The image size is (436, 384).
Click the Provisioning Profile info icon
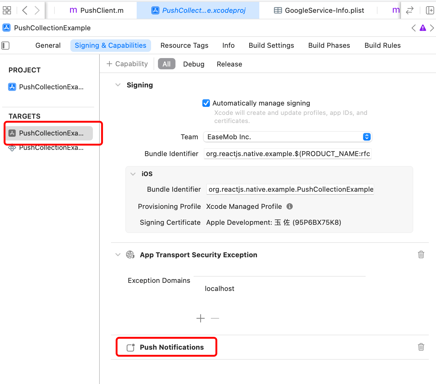click(x=290, y=206)
